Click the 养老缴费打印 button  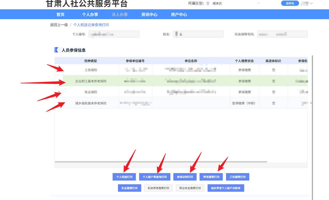(x=211, y=177)
